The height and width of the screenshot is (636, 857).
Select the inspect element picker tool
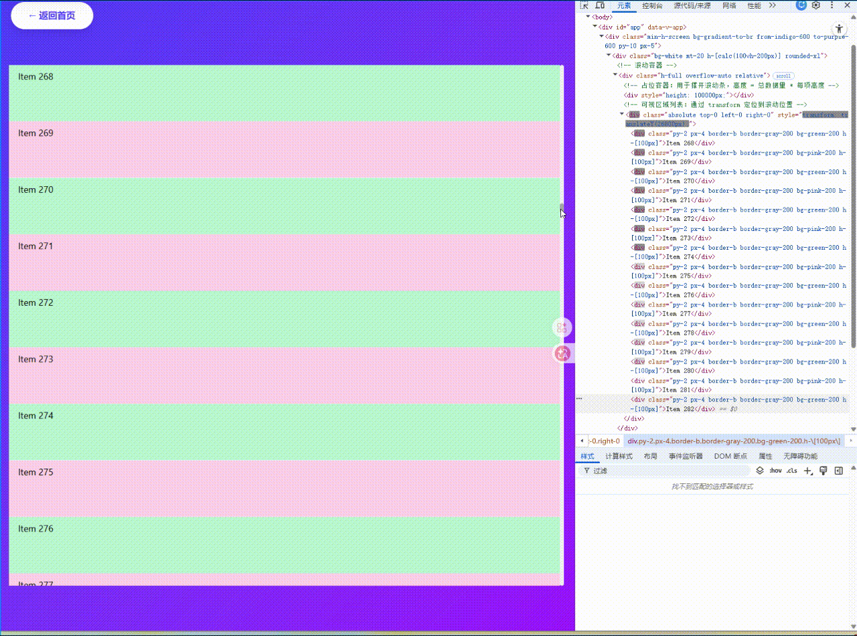(586, 5)
